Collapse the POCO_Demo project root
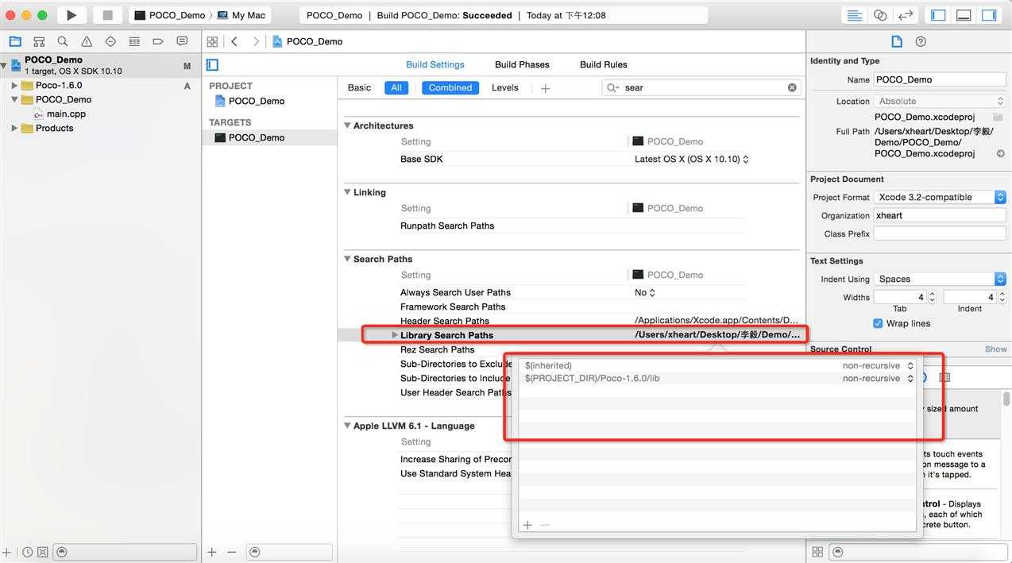 [x=4, y=65]
